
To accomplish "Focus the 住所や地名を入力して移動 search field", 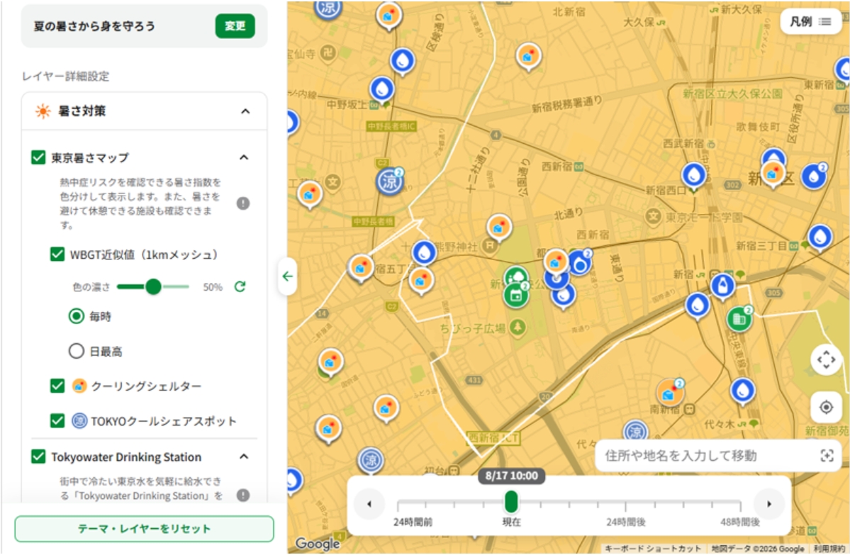I will pos(718,456).
